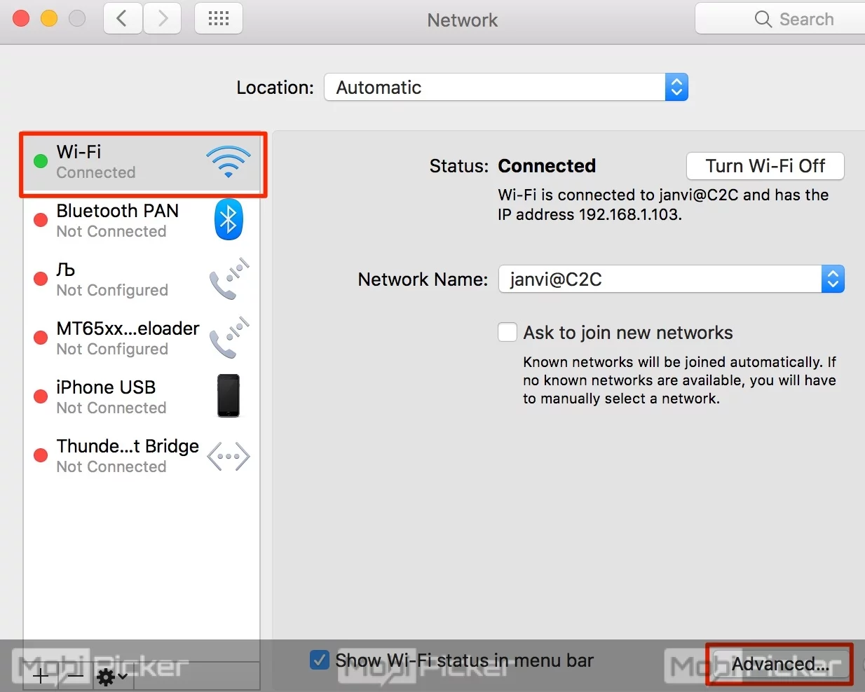Click the phone icon beside MT65xx...eloader
Screen dimensions: 865x692
click(229, 338)
